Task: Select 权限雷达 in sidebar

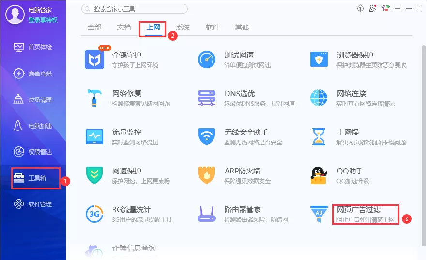Action: (x=33, y=152)
